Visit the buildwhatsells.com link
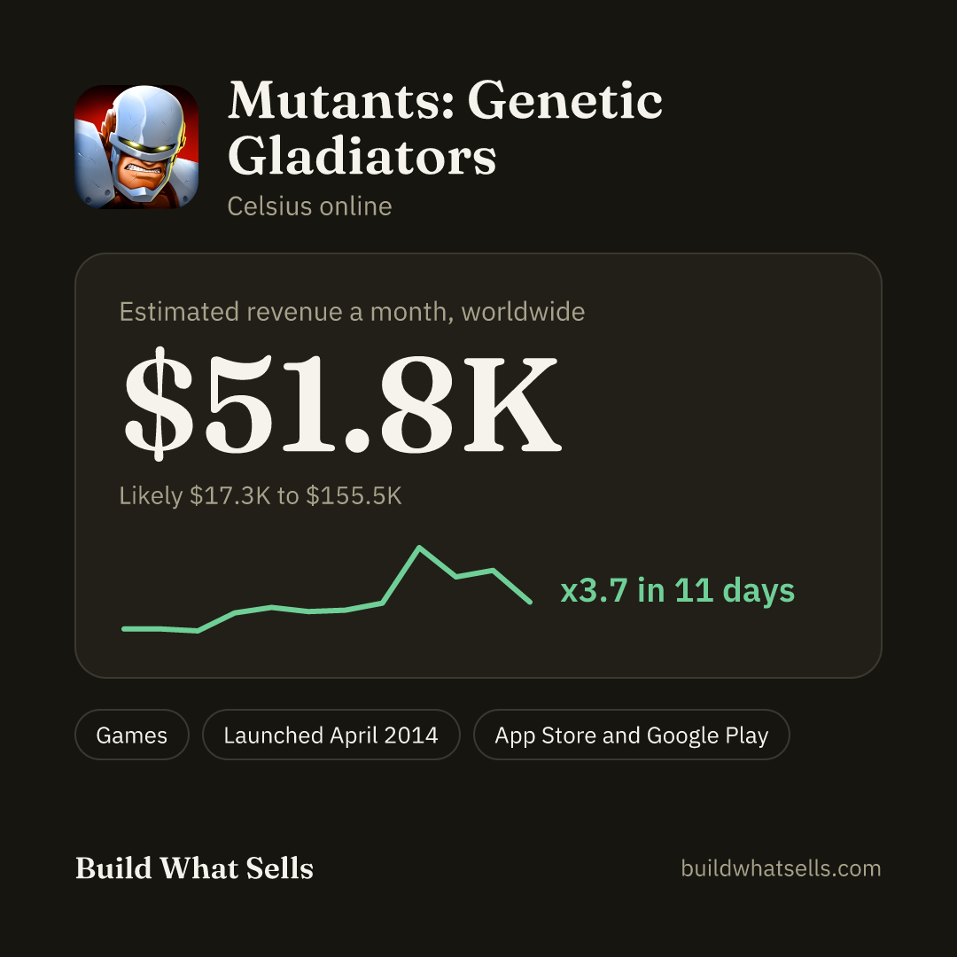 (x=781, y=868)
